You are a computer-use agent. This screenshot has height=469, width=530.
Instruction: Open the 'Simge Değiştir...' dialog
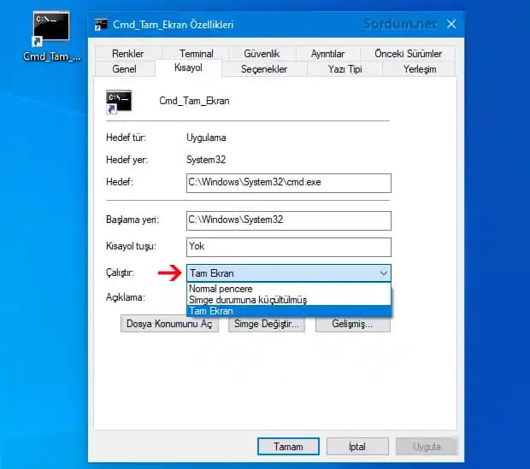click(x=266, y=325)
